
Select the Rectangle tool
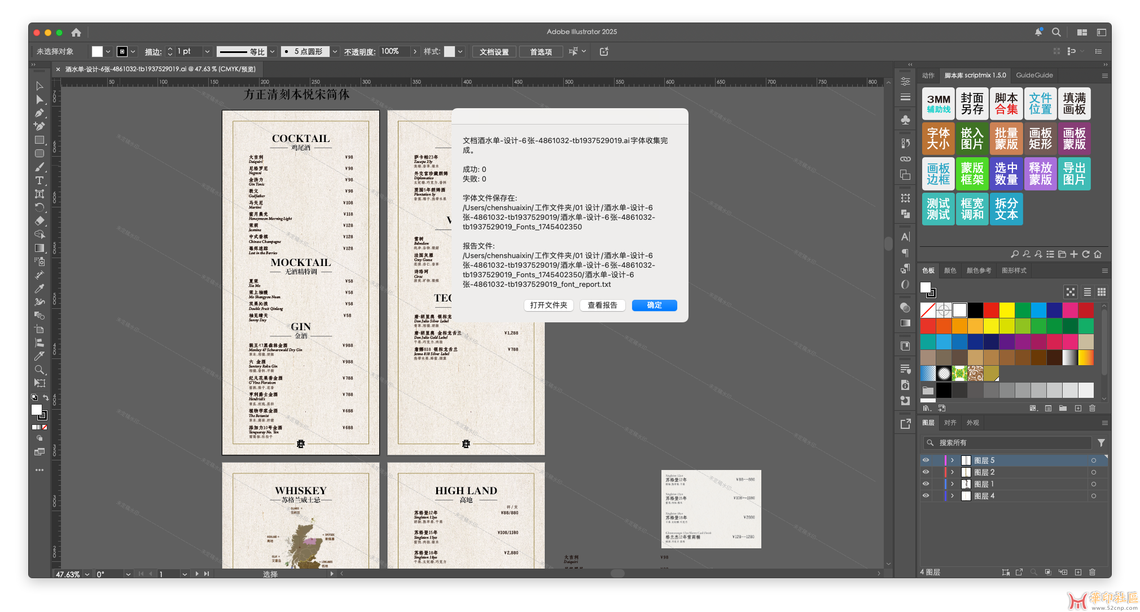40,140
